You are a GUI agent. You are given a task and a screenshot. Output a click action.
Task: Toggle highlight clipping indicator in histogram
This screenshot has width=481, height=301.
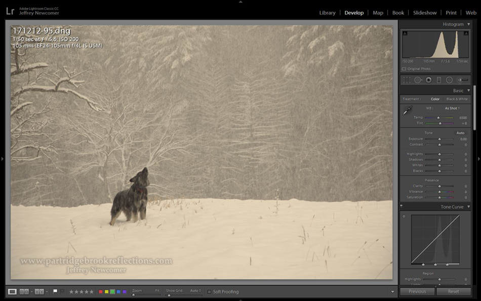click(x=466, y=33)
